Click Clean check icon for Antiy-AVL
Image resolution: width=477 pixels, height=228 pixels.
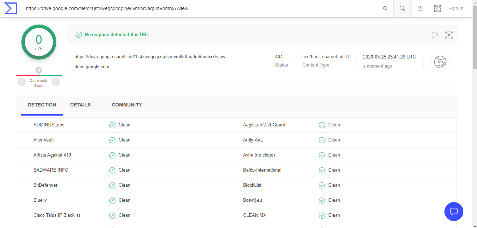[322, 140]
